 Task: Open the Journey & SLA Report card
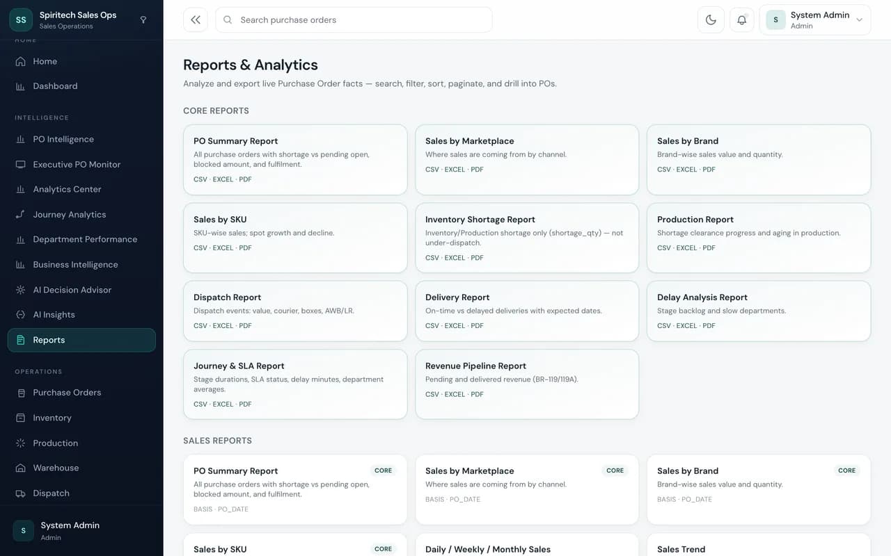[x=295, y=384]
